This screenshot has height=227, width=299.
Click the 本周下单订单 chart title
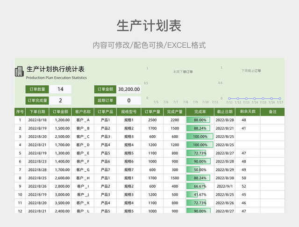[183, 72]
